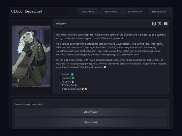Open the 3D Comission nav item
The width and height of the screenshot is (182, 136).
(x=159, y=12)
